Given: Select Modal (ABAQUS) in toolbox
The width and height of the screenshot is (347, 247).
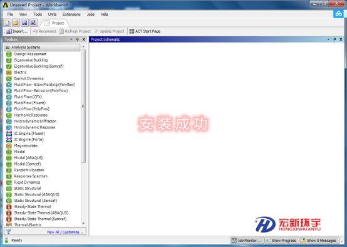Looking at the screenshot, I should pos(28,158).
